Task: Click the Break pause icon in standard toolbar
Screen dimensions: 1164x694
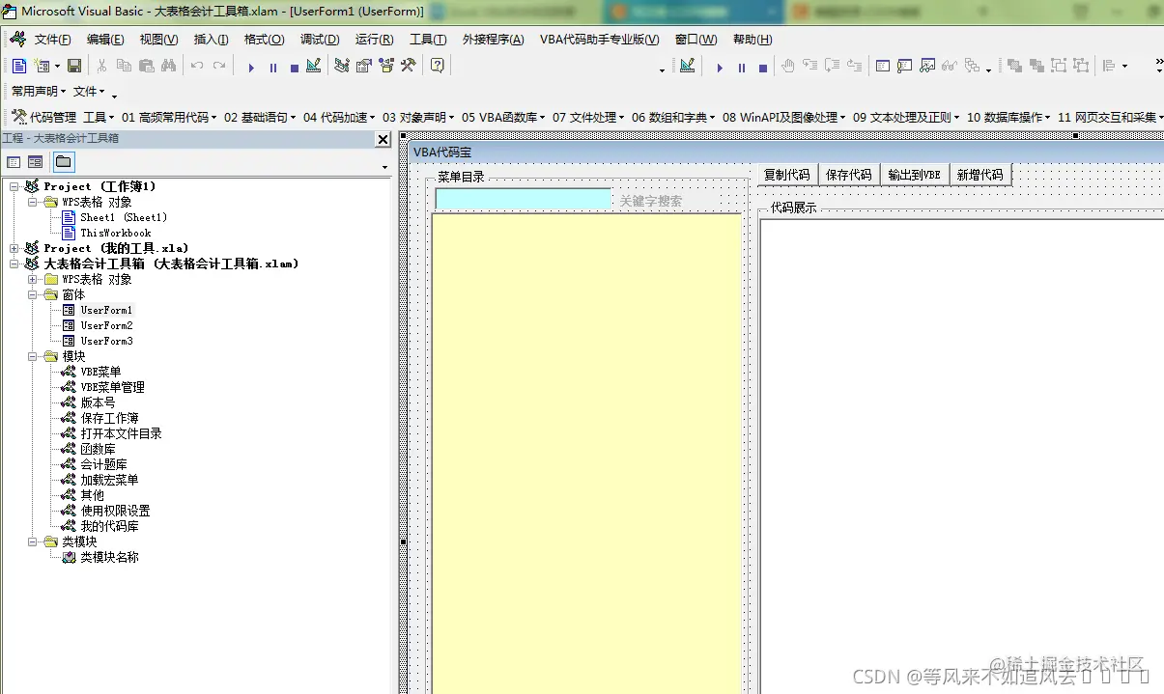Action: (x=272, y=67)
